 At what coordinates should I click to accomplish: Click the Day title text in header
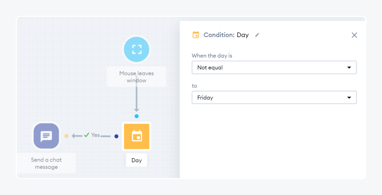pyautogui.click(x=243, y=35)
